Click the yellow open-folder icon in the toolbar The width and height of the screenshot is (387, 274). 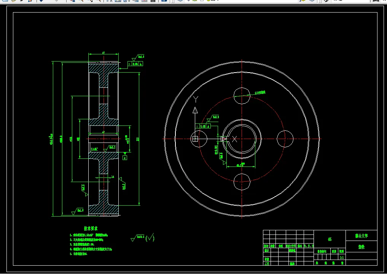[x=14, y=1]
